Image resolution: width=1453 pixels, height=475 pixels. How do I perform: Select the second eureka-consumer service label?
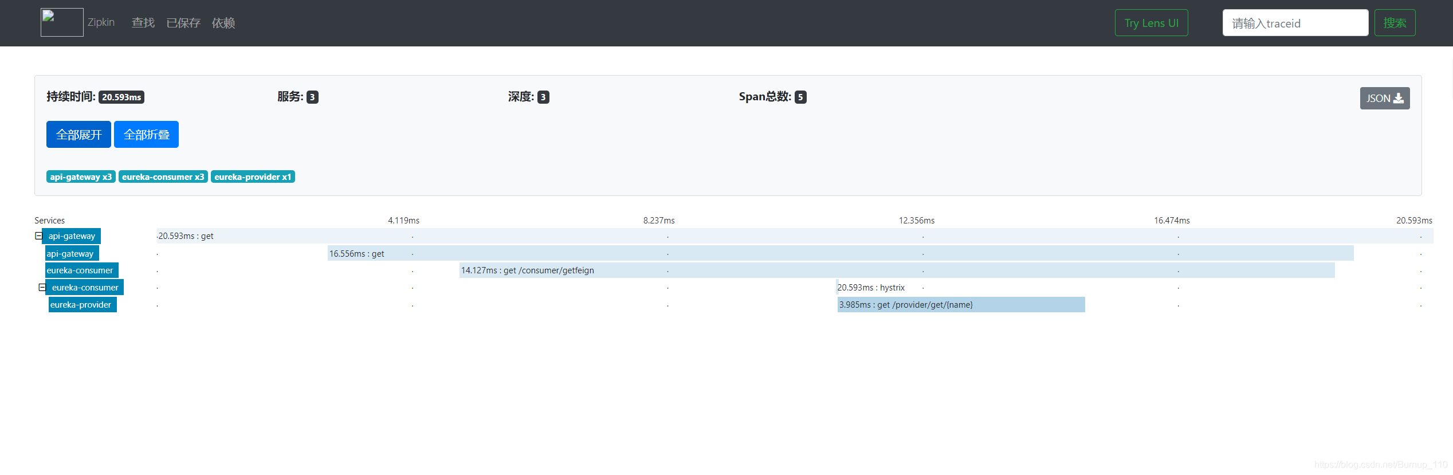[x=85, y=288]
